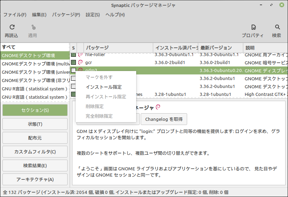Toggle the status checkbox for gcr
Screen dimensions: 288x197
coord(73,62)
